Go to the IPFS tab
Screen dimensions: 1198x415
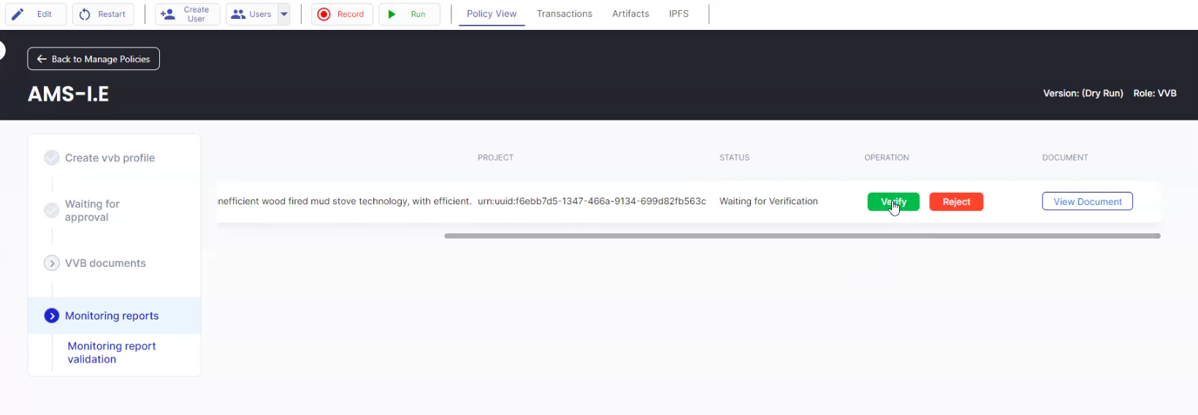click(679, 14)
